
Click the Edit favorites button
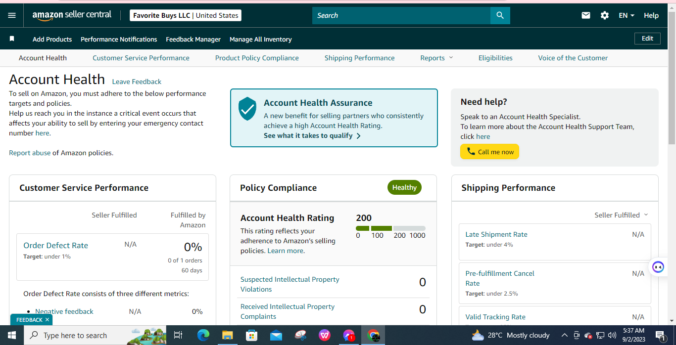pos(647,39)
